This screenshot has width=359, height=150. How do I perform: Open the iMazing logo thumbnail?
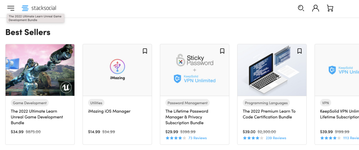(117, 70)
